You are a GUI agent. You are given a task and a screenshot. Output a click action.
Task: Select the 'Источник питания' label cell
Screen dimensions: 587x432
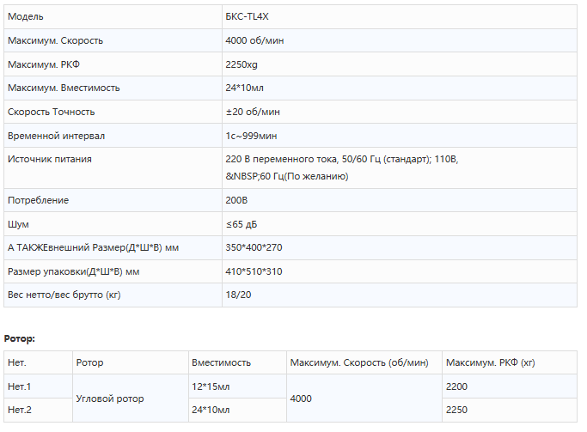click(49, 159)
